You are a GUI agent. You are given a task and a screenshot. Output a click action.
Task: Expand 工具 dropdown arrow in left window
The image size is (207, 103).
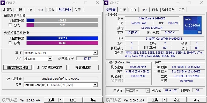coord(61,100)
